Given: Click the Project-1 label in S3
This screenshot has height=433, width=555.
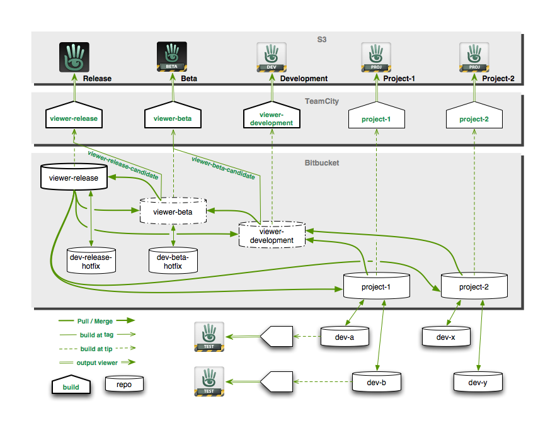Looking at the screenshot, I should point(399,79).
